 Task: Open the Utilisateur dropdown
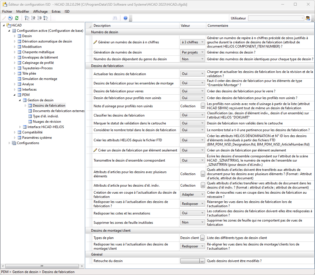(x=276, y=18)
